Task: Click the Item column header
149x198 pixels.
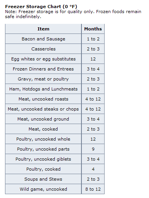Action: point(43,29)
